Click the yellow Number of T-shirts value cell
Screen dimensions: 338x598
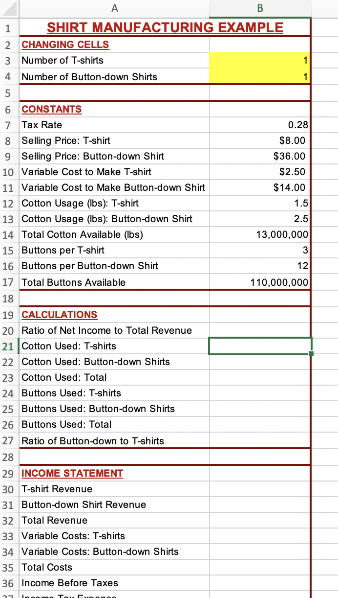[x=260, y=60]
